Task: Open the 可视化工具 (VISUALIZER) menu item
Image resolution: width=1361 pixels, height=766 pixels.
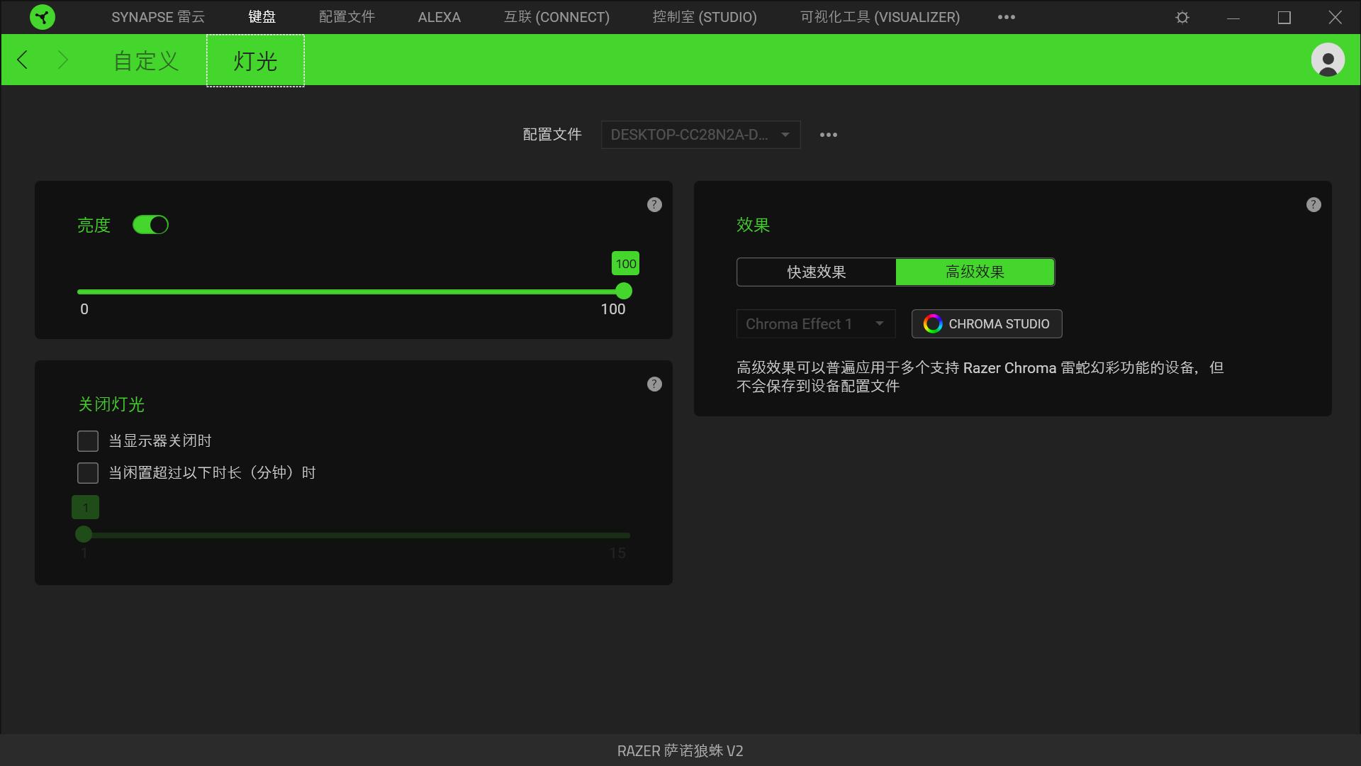Action: point(879,16)
